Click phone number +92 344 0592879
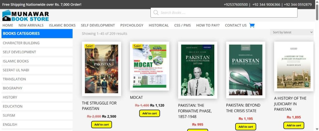 tap(298, 4)
